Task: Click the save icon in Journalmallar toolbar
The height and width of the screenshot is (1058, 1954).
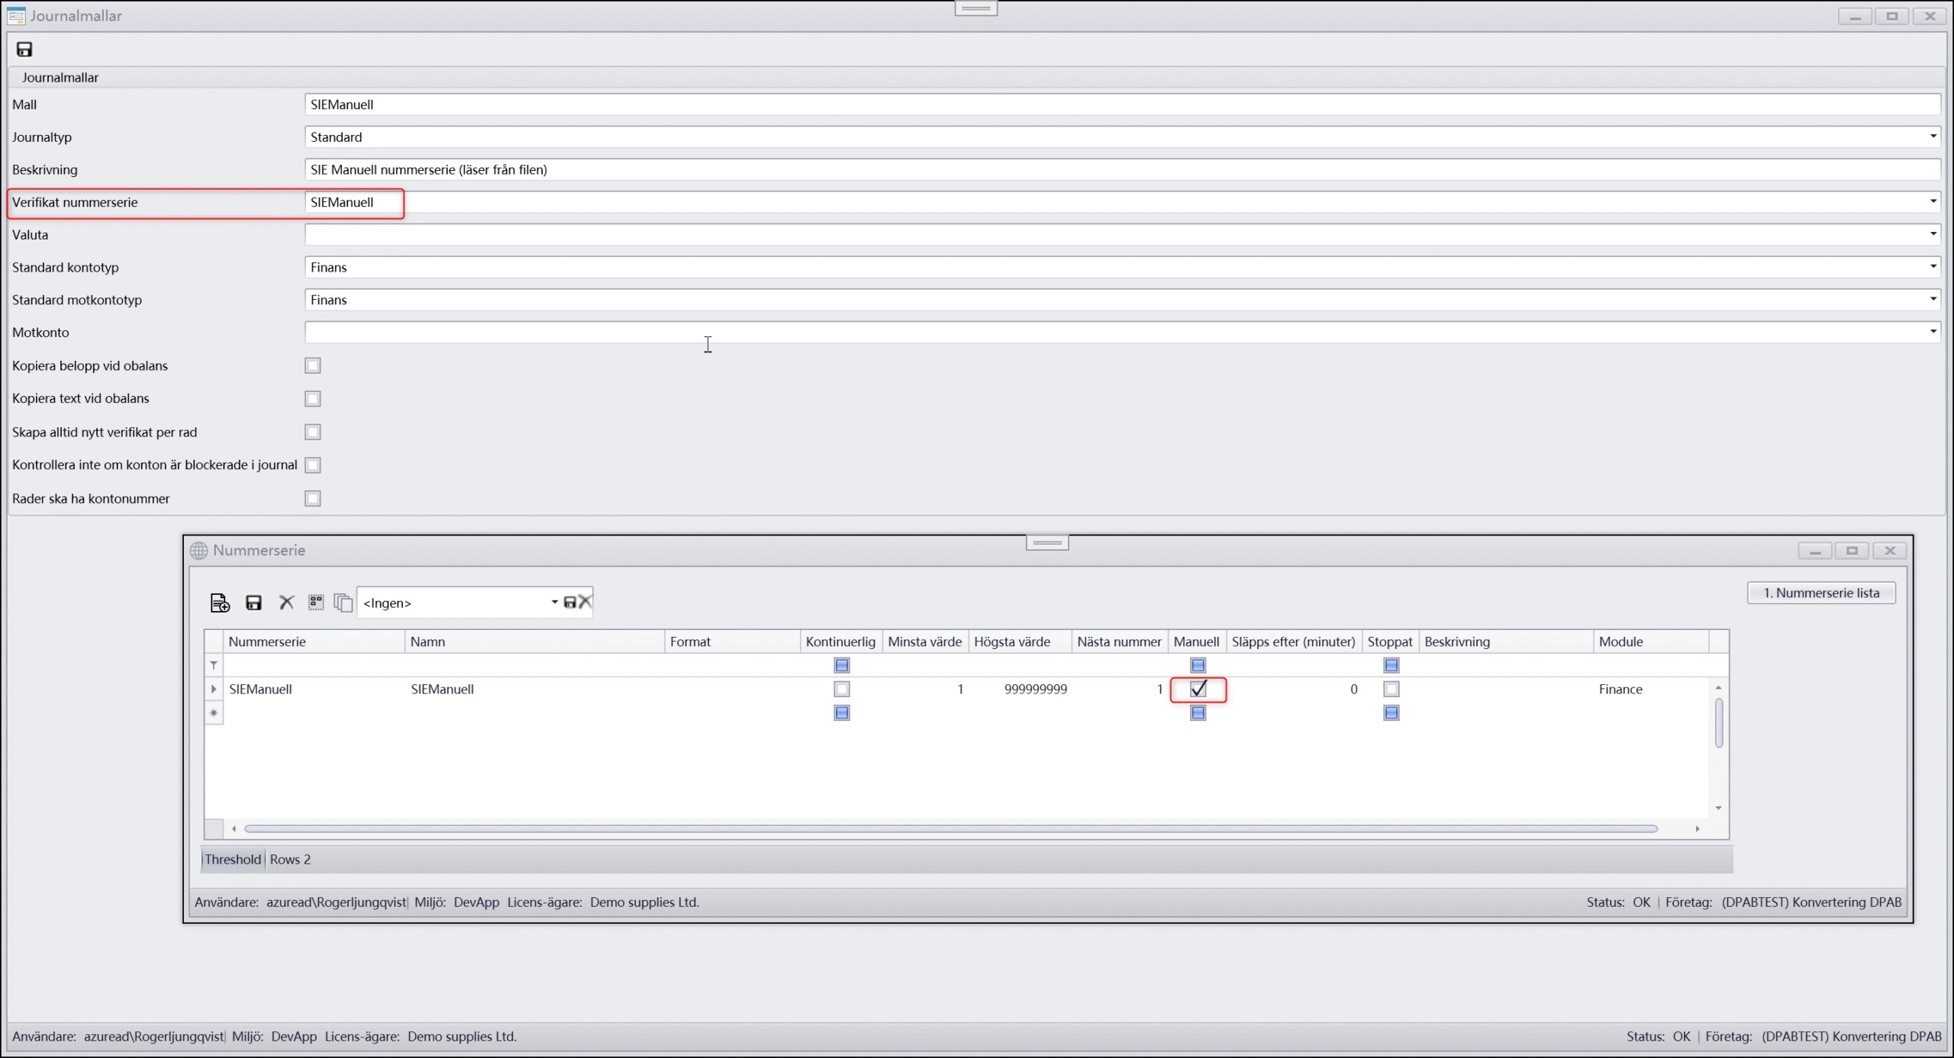Action: (24, 50)
